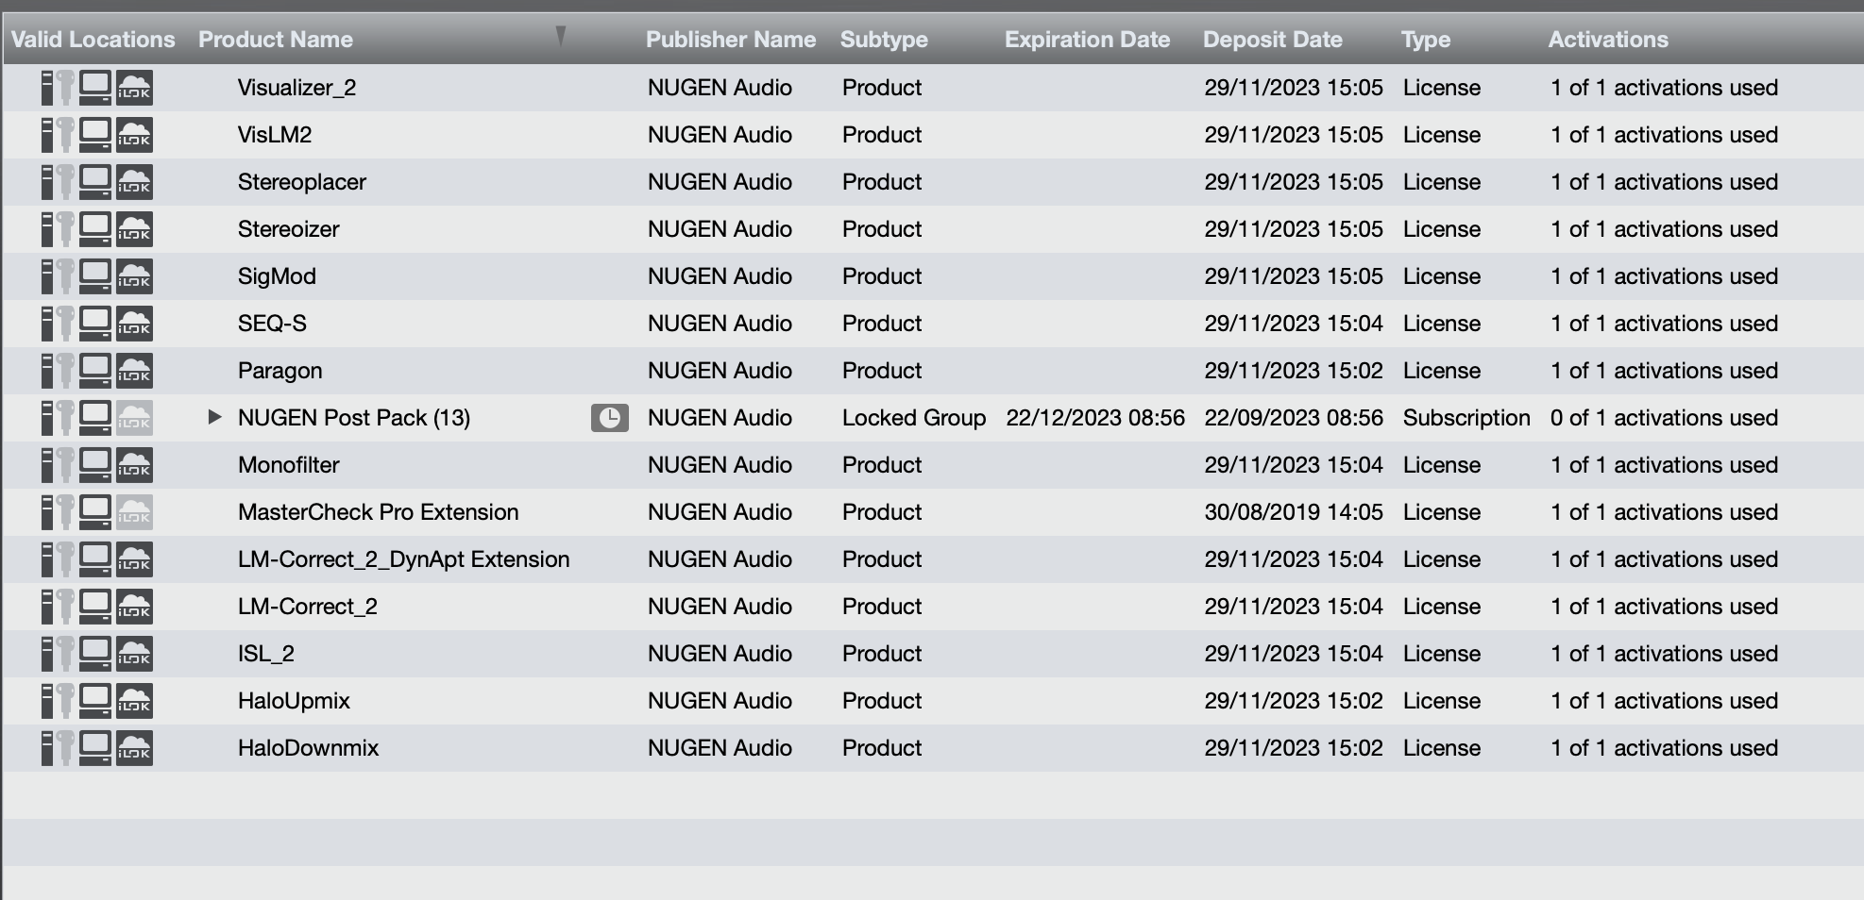Click the computer icon in the ISL_2 row

coord(95,654)
